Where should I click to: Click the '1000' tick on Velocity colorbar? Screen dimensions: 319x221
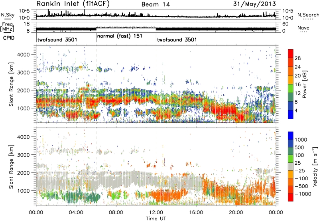point(301,140)
